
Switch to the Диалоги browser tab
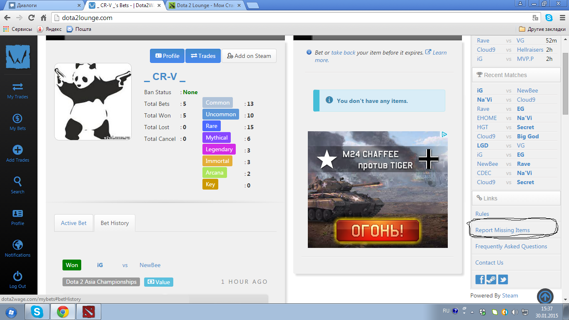pos(44,5)
